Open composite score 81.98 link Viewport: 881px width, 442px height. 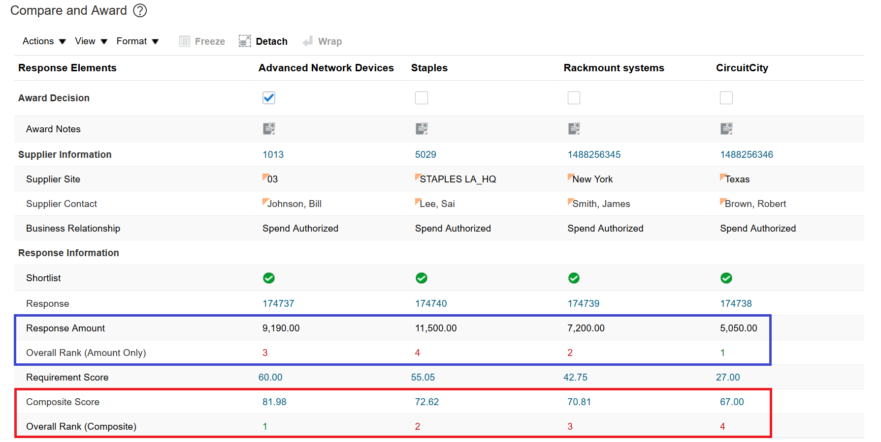pos(274,402)
